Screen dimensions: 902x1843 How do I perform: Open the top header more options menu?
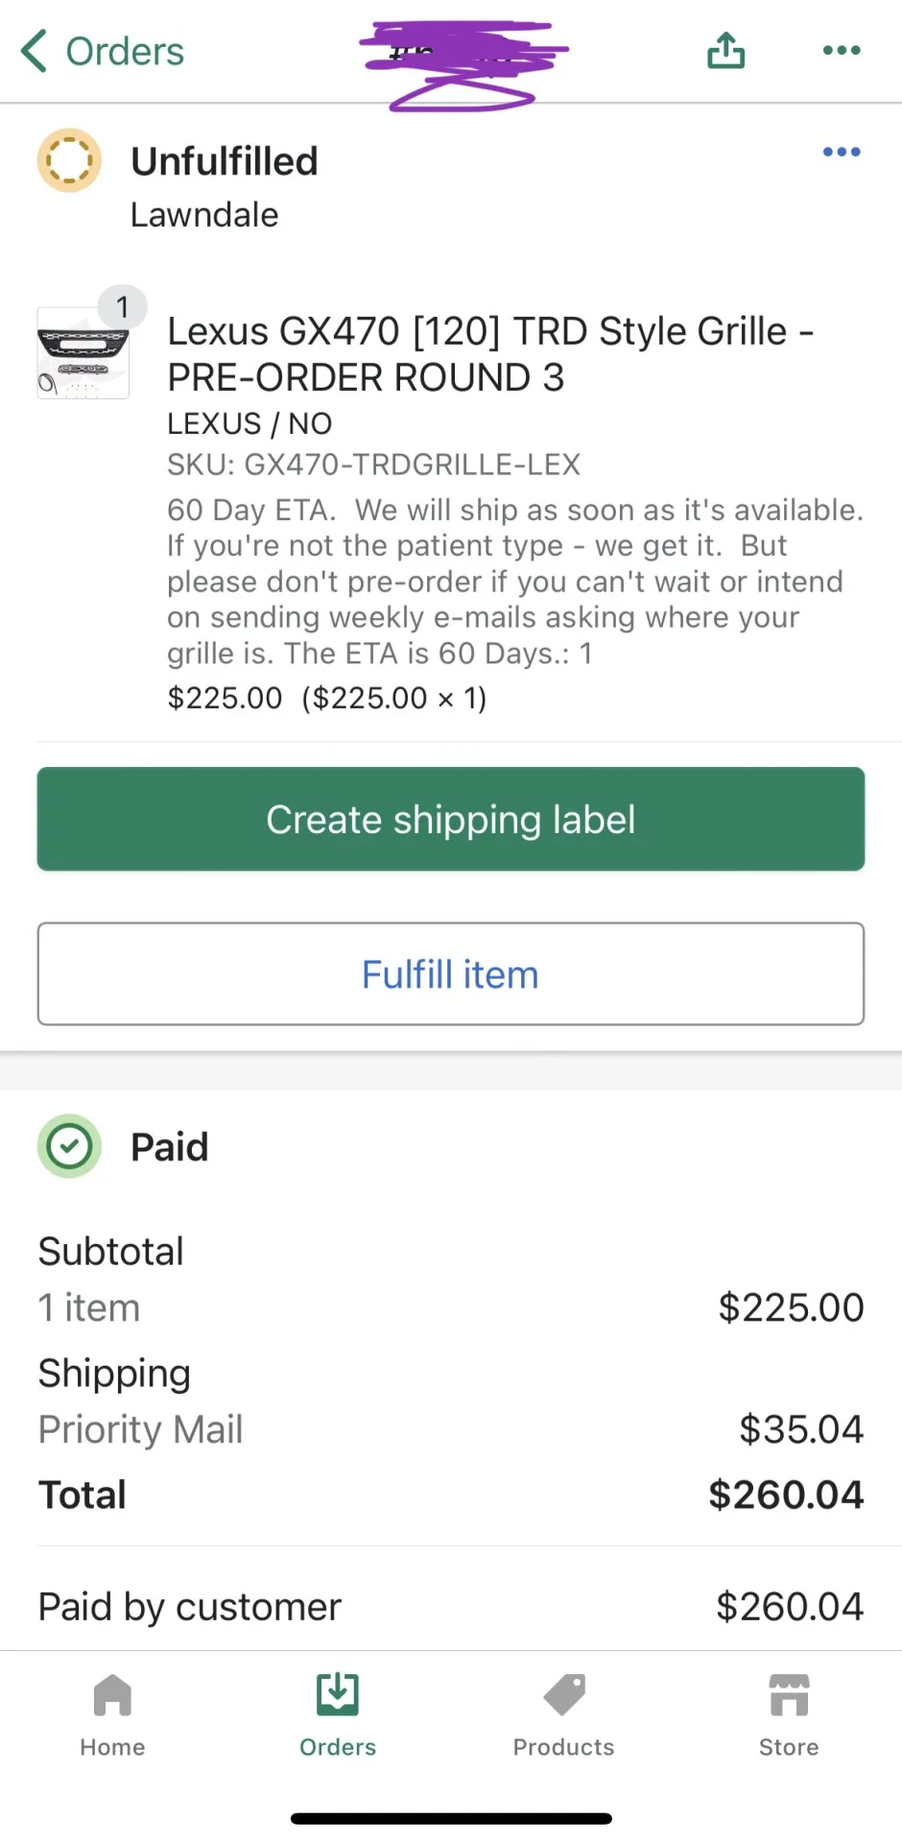842,51
